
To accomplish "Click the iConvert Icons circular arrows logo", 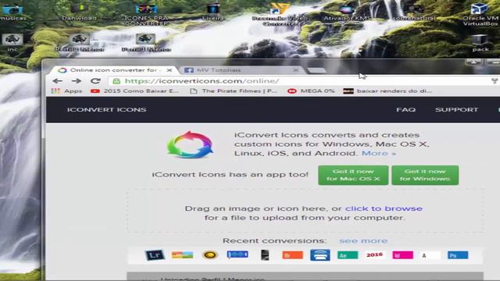I will click(190, 145).
